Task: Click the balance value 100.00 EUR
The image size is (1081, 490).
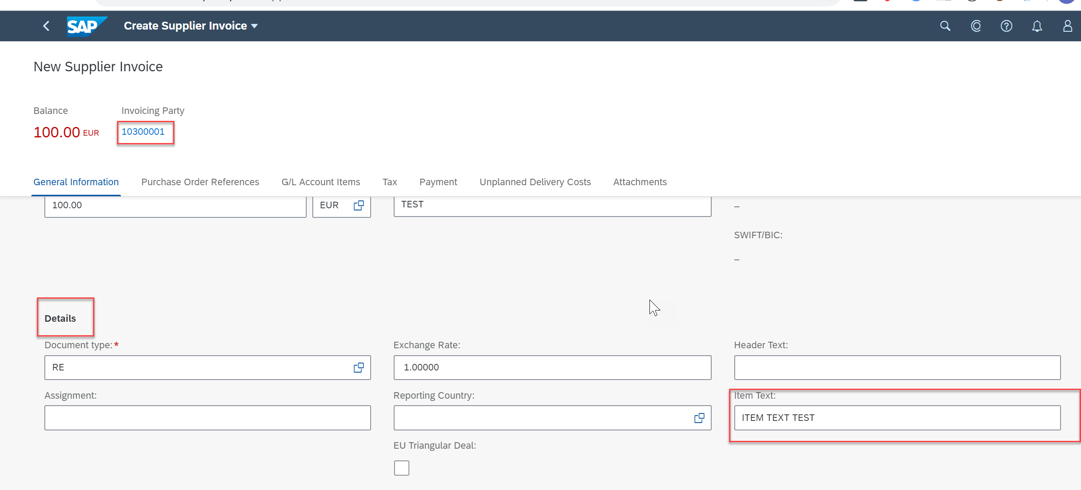Action: coord(66,132)
